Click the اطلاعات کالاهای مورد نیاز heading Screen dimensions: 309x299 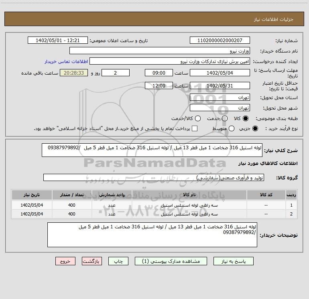click(x=268, y=163)
